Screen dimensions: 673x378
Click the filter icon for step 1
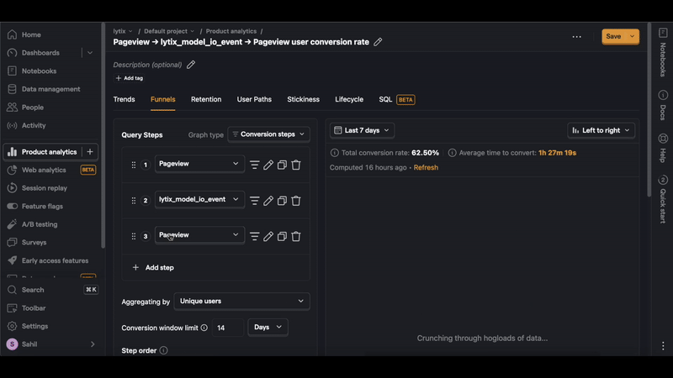[x=254, y=165]
